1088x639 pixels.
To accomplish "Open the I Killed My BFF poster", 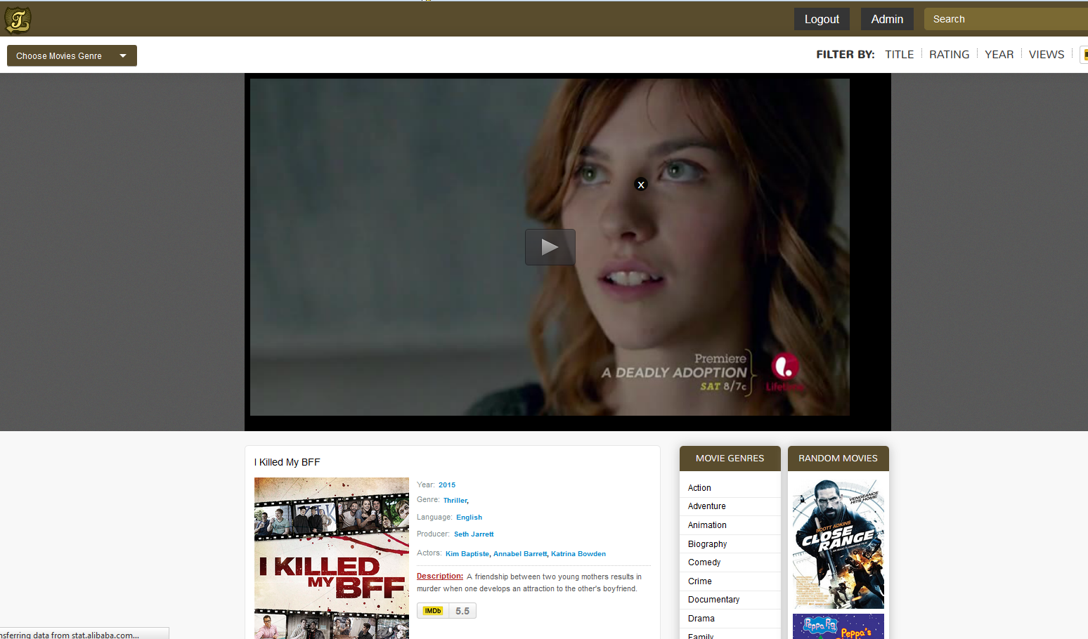I will 332,558.
